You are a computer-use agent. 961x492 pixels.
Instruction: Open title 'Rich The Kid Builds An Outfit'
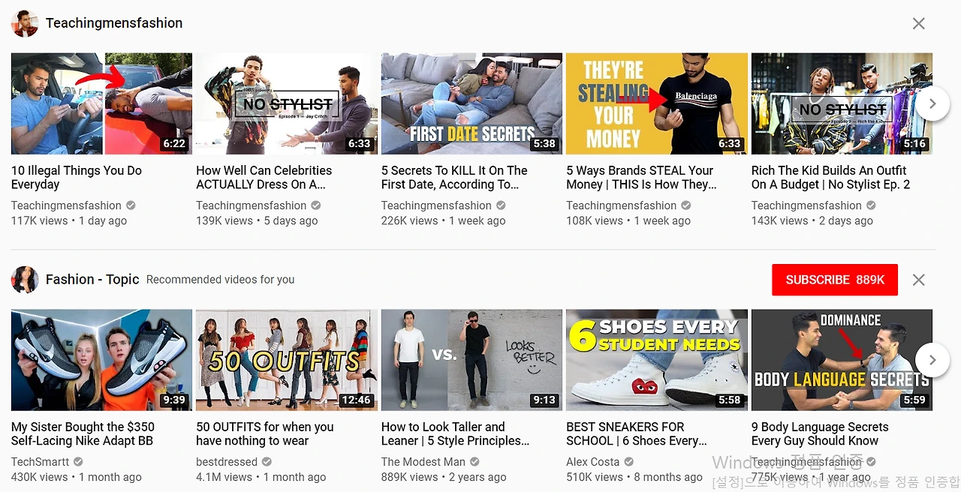(830, 178)
